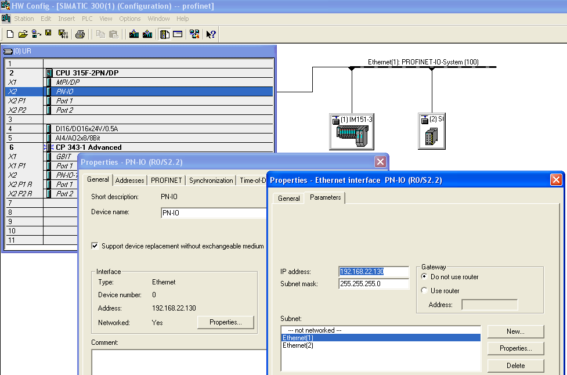Toggle the hardware Catalog toolbar icon
The height and width of the screenshot is (375, 567).
click(165, 34)
